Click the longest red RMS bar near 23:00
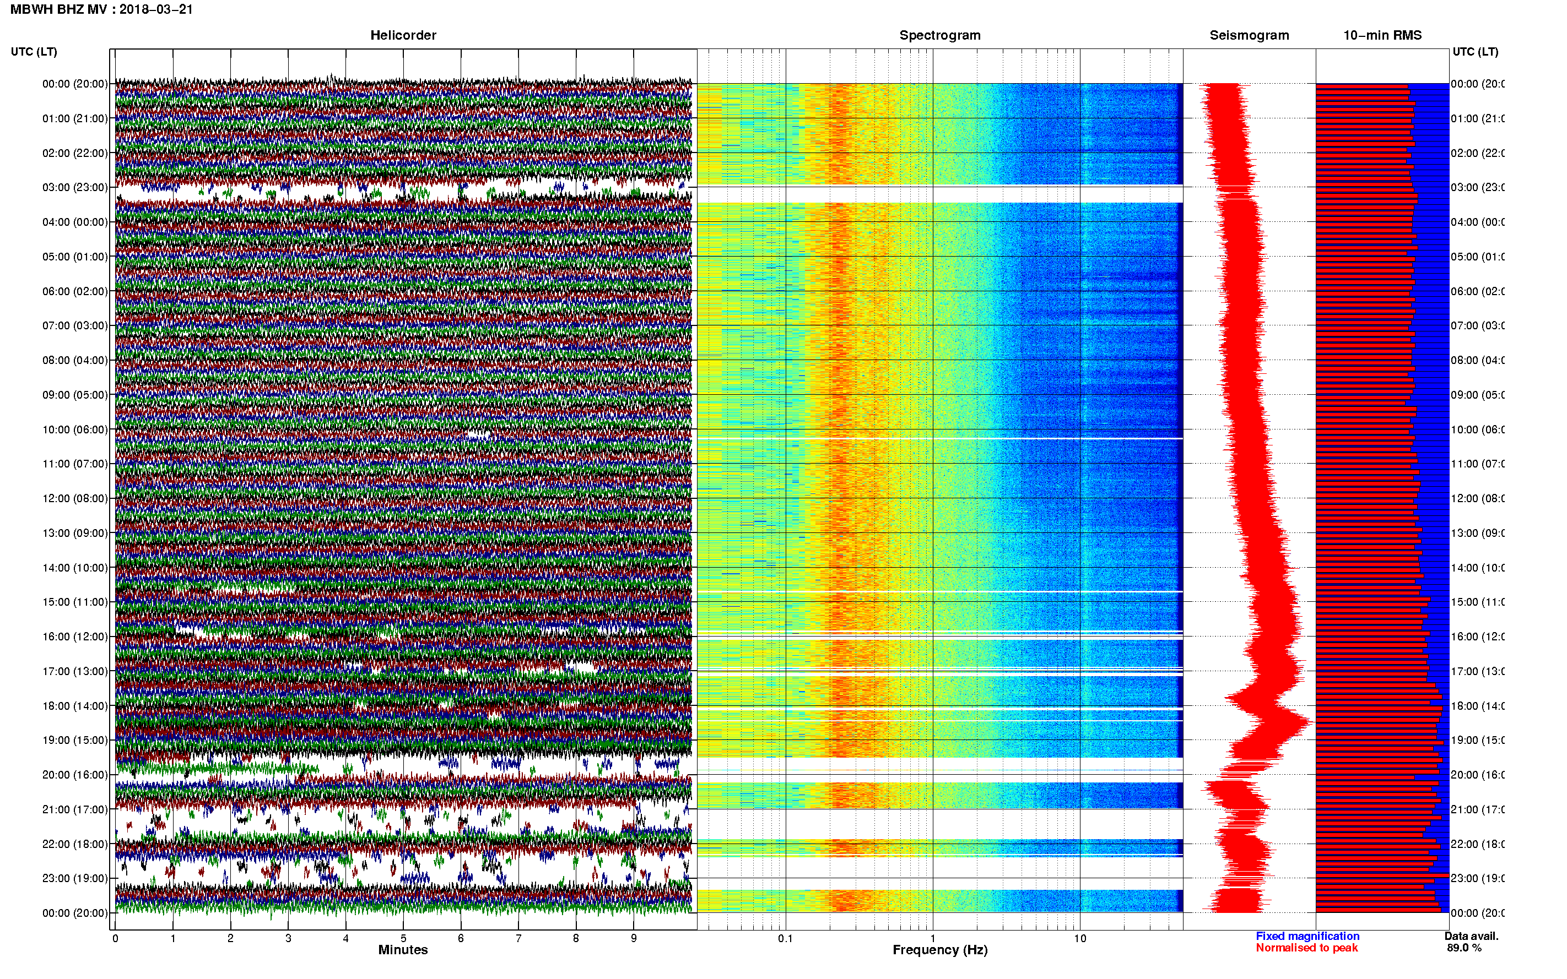1567x979 pixels. 1382,875
